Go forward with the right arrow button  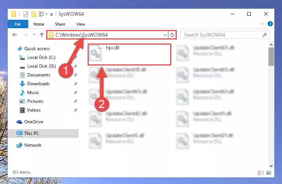click(26, 35)
